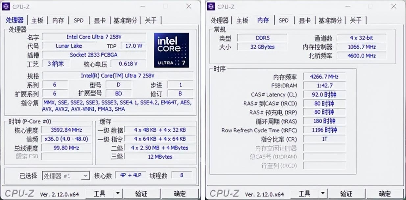The width and height of the screenshot is (406, 200).
Task: Click the CPU-Z app icon in left window title bar
Action: [x=6, y=7]
